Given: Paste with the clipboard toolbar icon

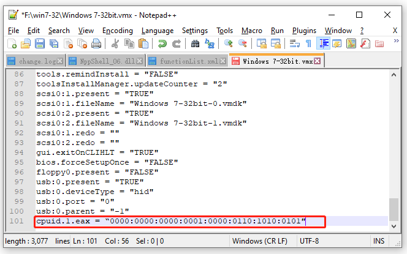Looking at the screenshot, I should [x=143, y=43].
